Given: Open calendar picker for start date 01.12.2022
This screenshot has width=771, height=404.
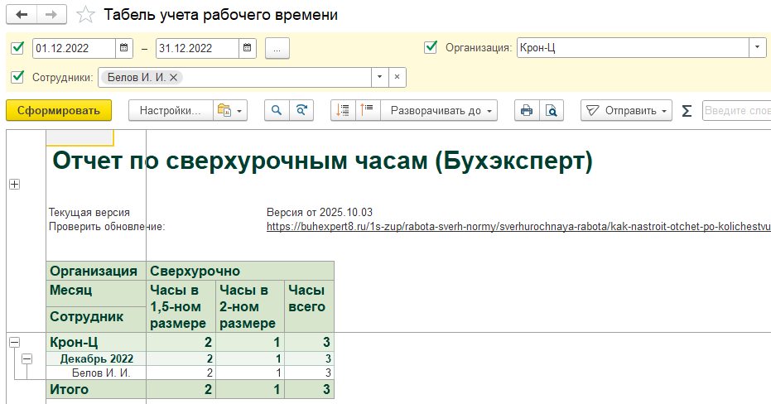Looking at the screenshot, I should tap(123, 48).
